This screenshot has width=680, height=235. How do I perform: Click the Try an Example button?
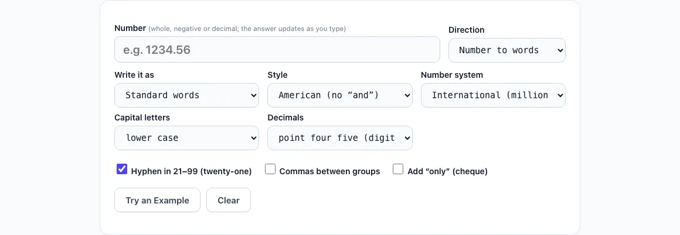[x=158, y=200]
